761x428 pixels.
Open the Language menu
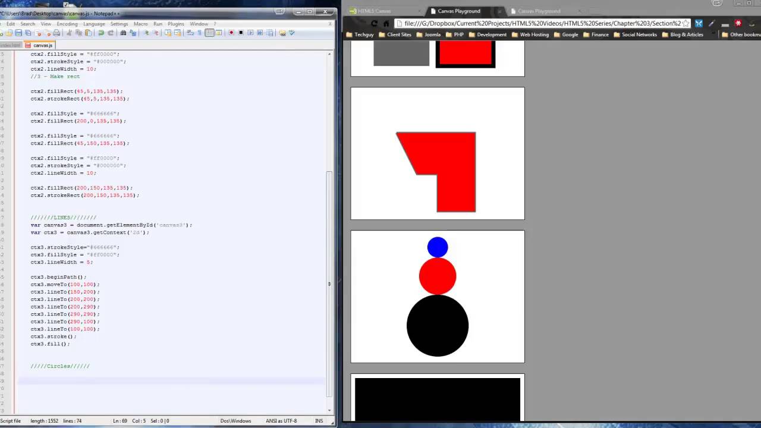pyautogui.click(x=94, y=24)
